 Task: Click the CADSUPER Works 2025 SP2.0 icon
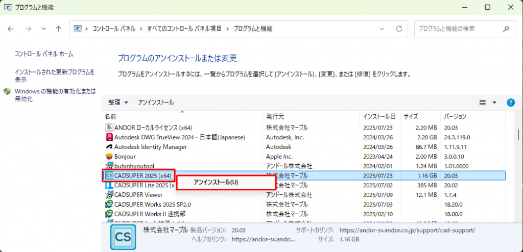click(x=109, y=205)
